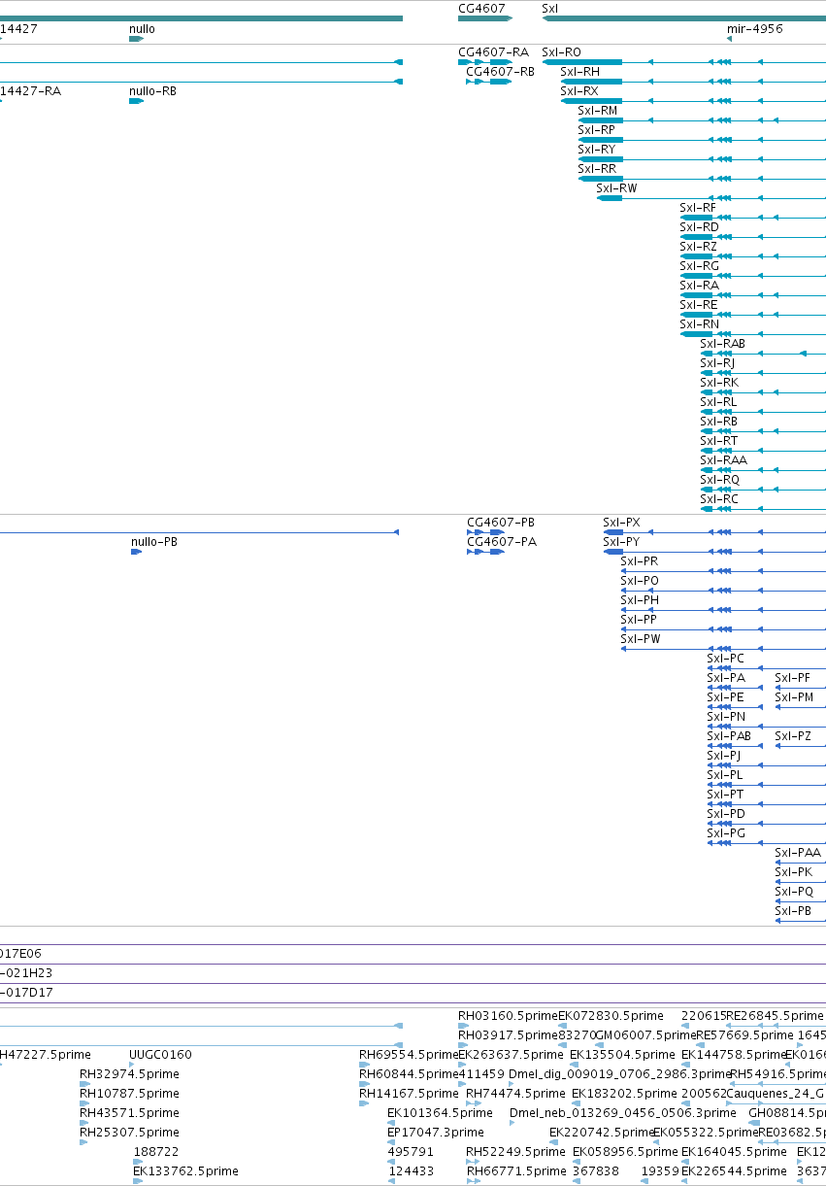This screenshot has height=1186, width=826.
Task: Select transcript label Sxl-RM
Action: click(x=598, y=111)
